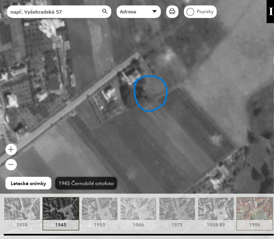Viewport: 274px width, 239px height.
Task: Click the print map icon
Action: 172,12
